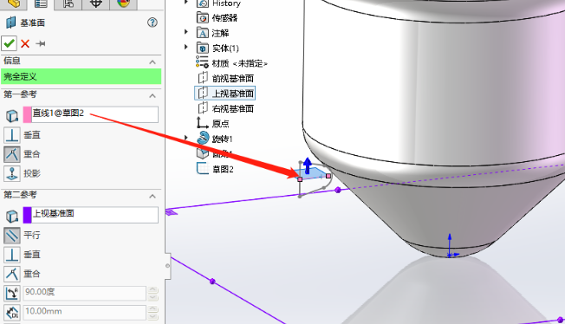Select 草图2 in the feature tree
This screenshot has height=324, width=565.
(223, 170)
